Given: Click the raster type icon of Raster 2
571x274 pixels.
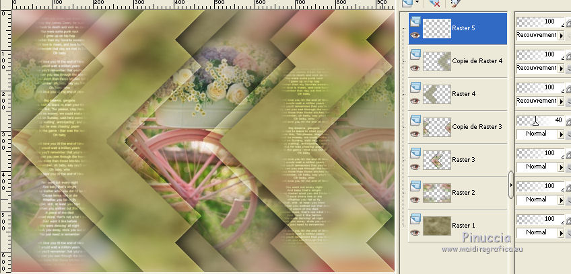Looking at the screenshot, I should tap(415, 186).
